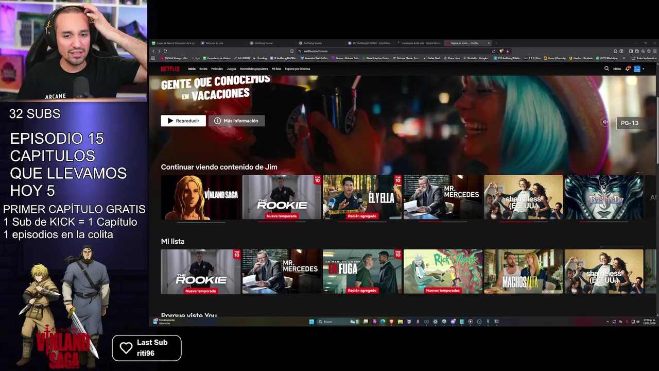Open the Series section

click(203, 69)
